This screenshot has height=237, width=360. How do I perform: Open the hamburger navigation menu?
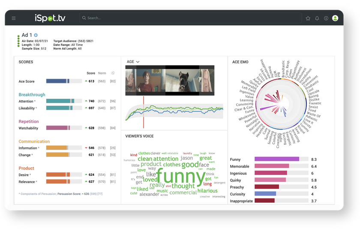[x=14, y=18]
